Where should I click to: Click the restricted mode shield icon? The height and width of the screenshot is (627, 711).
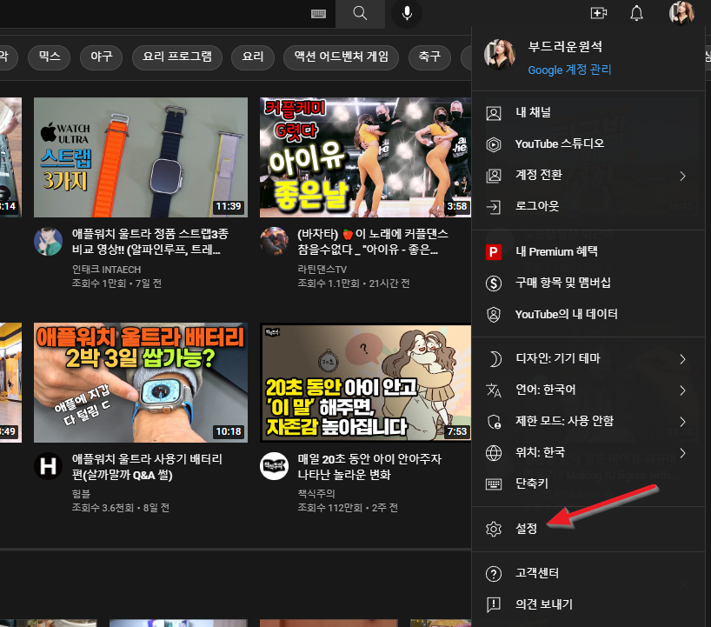click(494, 422)
